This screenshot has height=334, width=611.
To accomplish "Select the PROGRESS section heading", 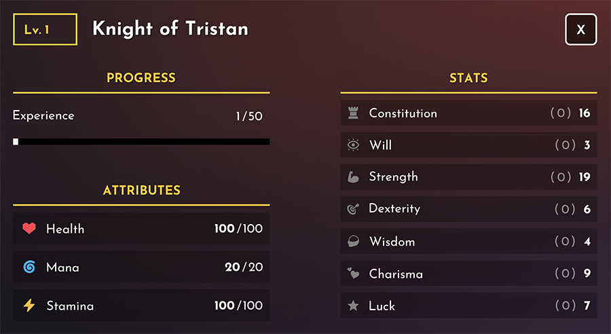I will coord(141,78).
